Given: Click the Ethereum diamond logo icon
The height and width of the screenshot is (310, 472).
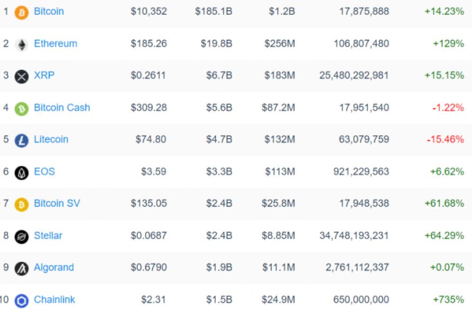Looking at the screenshot, I should [x=22, y=45].
